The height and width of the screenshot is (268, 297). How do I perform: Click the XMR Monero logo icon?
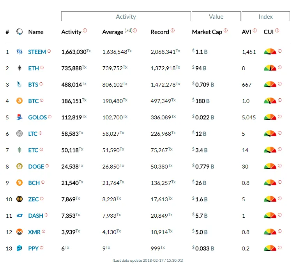19,232
